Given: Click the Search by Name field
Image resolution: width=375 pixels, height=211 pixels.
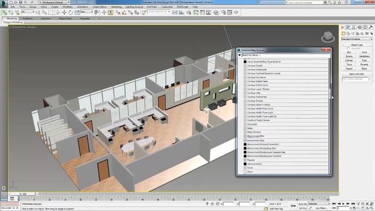Looking at the screenshot, I should click(285, 55).
